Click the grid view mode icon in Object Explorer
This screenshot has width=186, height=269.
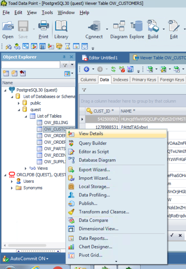click(x=67, y=74)
